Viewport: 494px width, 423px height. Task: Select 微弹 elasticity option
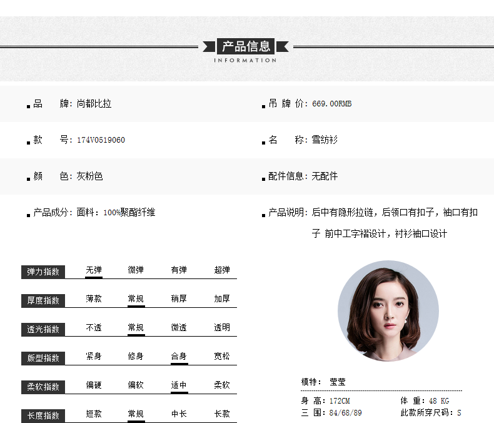point(136,270)
